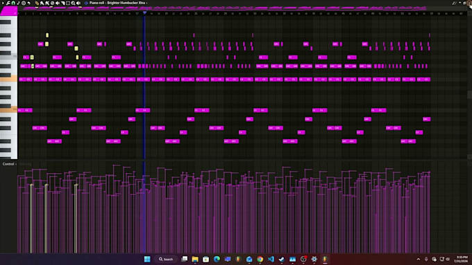The height and width of the screenshot is (265, 472).
Task: Open the Settings gear in the taskbar
Action: pyautogui.click(x=314, y=259)
